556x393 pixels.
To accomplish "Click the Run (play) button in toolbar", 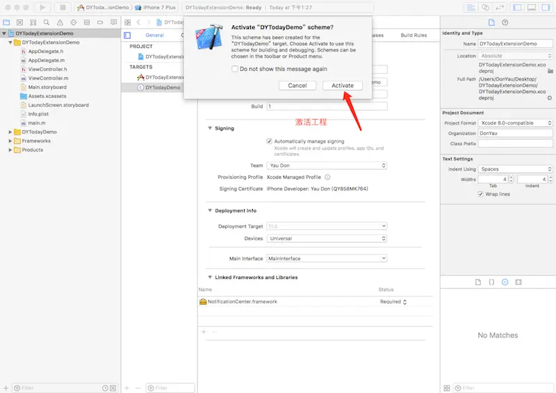I will 42,8.
